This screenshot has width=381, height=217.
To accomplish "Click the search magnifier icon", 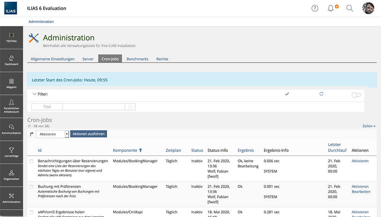I will 349,8.
